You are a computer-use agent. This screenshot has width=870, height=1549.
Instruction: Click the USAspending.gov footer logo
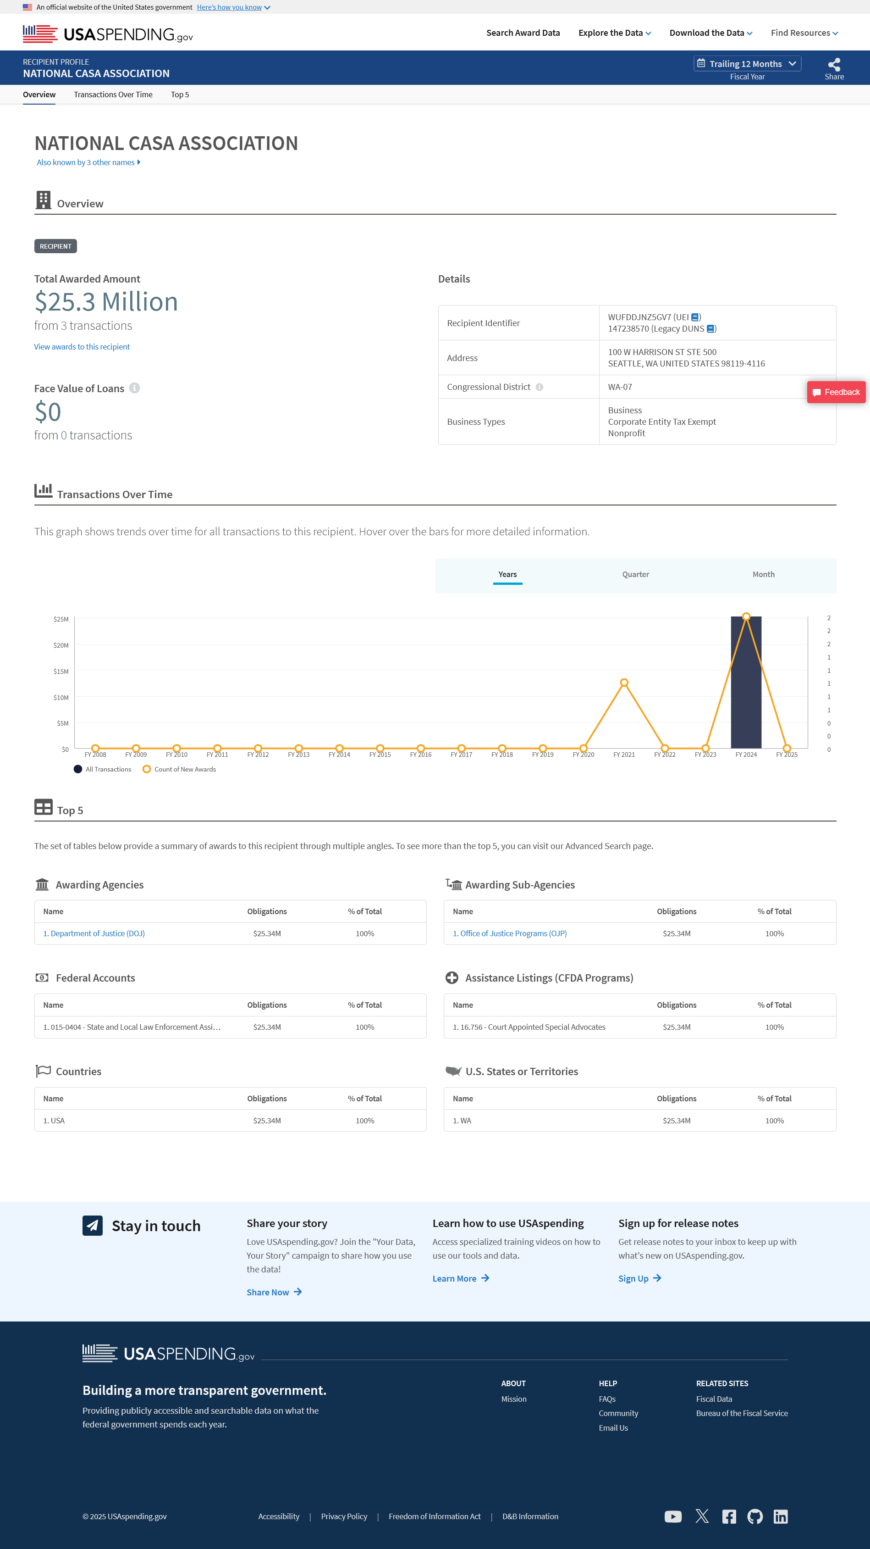(x=168, y=1354)
